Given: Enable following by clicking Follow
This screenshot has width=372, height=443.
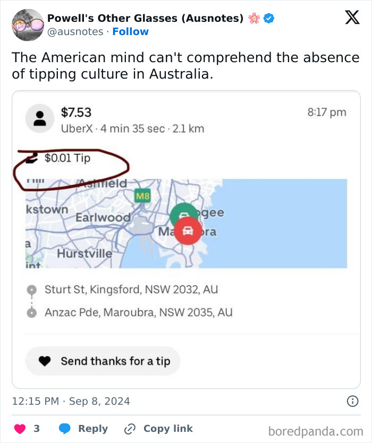Looking at the screenshot, I should (131, 31).
